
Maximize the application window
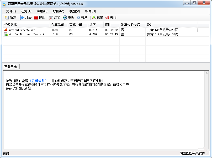click(x=194, y=3)
